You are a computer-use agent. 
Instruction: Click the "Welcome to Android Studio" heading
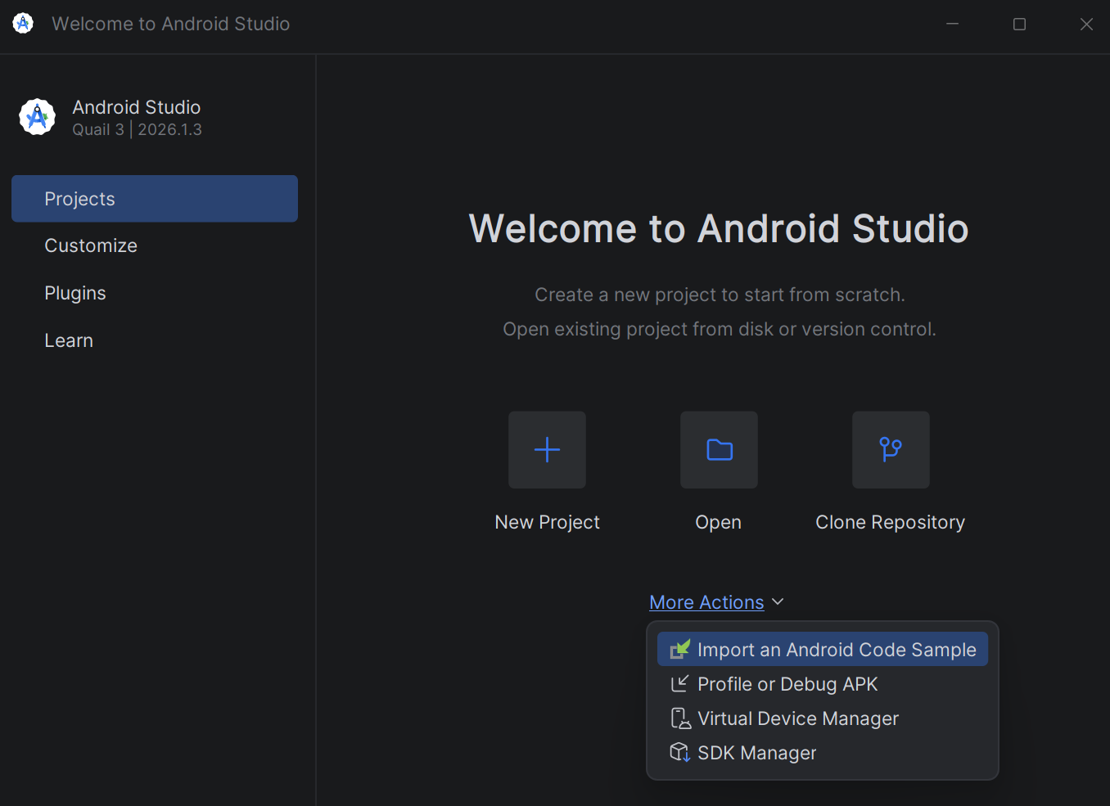click(719, 228)
